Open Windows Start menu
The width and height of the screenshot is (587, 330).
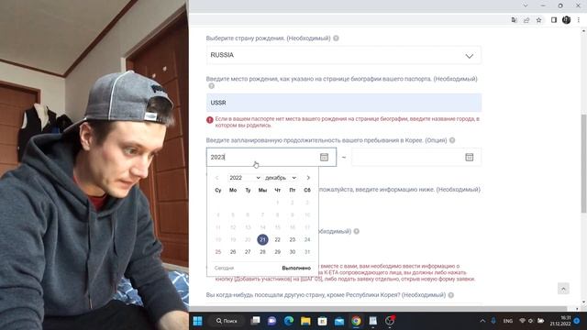coord(198,321)
